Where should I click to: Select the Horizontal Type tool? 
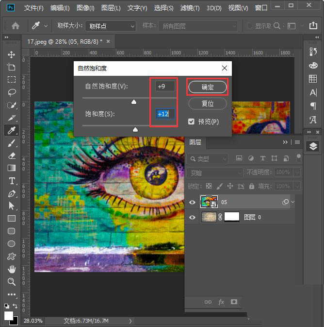point(12,181)
